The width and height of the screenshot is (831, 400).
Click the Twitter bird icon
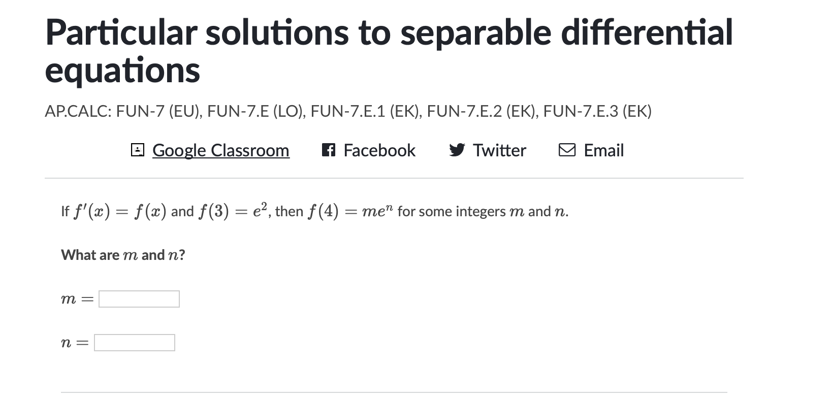pos(457,150)
